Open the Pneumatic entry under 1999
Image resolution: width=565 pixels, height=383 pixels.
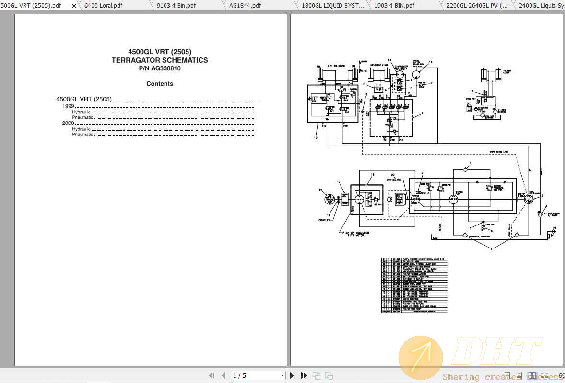pos(163,117)
